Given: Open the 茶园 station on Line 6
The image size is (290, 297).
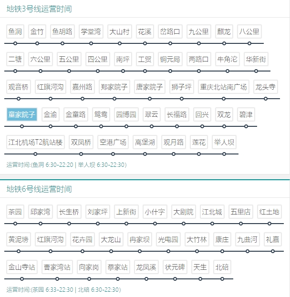Looking at the screenshot, I should click(x=15, y=212).
